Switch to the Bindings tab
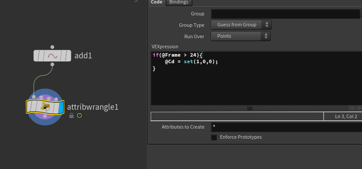This screenshot has width=362, height=169. point(179,2)
